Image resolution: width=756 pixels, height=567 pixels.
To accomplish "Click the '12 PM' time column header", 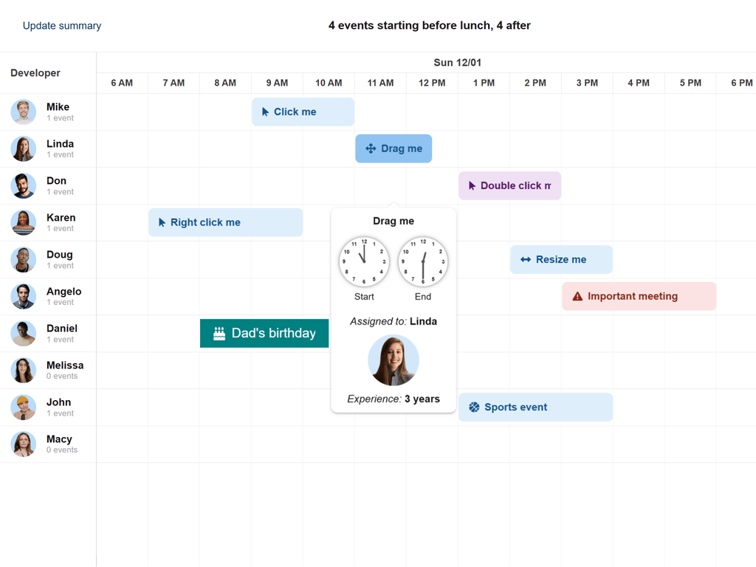I will pyautogui.click(x=432, y=83).
